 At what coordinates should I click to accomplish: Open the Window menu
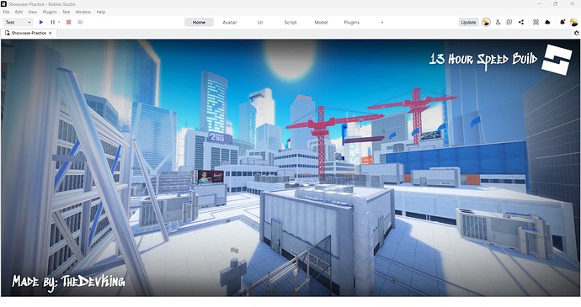point(83,12)
